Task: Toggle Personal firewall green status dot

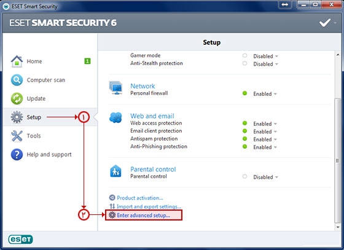Action: [x=244, y=93]
